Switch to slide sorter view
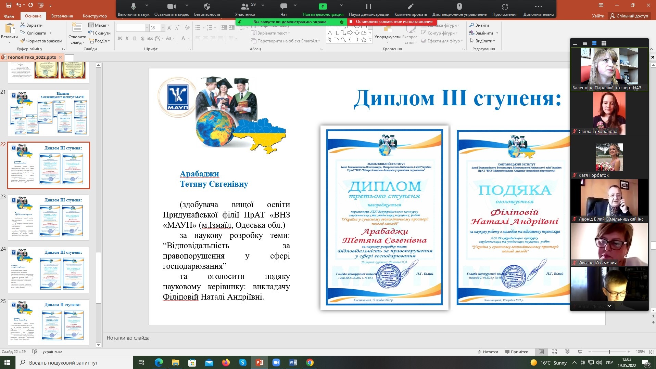The image size is (656, 369). point(554,352)
